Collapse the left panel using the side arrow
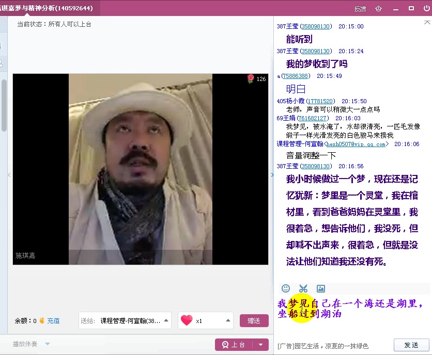The image size is (432, 355). (8, 174)
